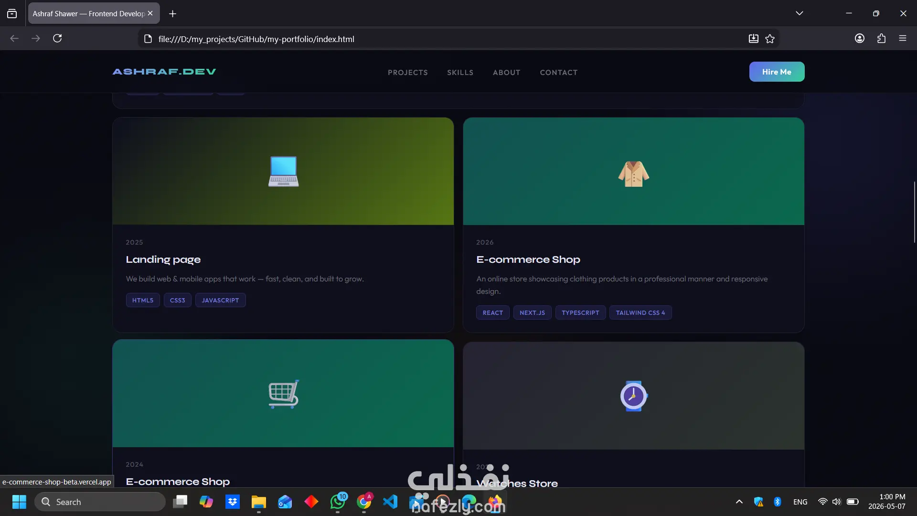Open the volume speaker tray icon

click(836, 502)
